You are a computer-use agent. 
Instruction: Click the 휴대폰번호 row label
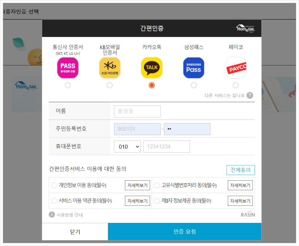[68, 146]
